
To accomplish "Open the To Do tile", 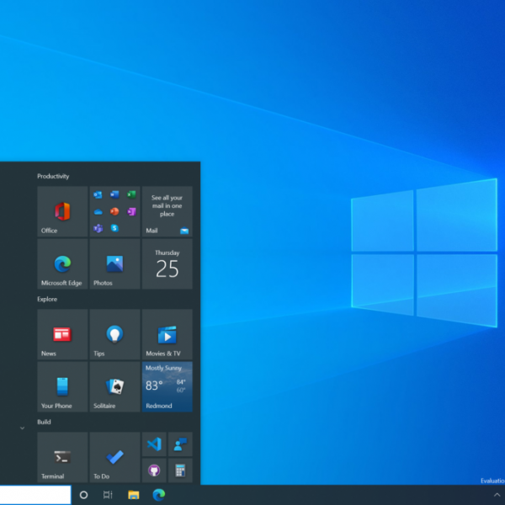I will [115, 457].
